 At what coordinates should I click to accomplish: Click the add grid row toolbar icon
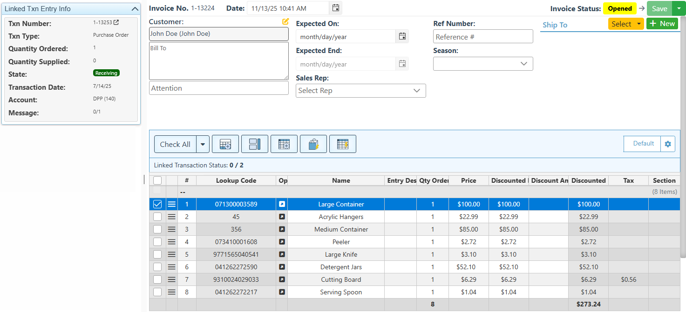coord(225,144)
